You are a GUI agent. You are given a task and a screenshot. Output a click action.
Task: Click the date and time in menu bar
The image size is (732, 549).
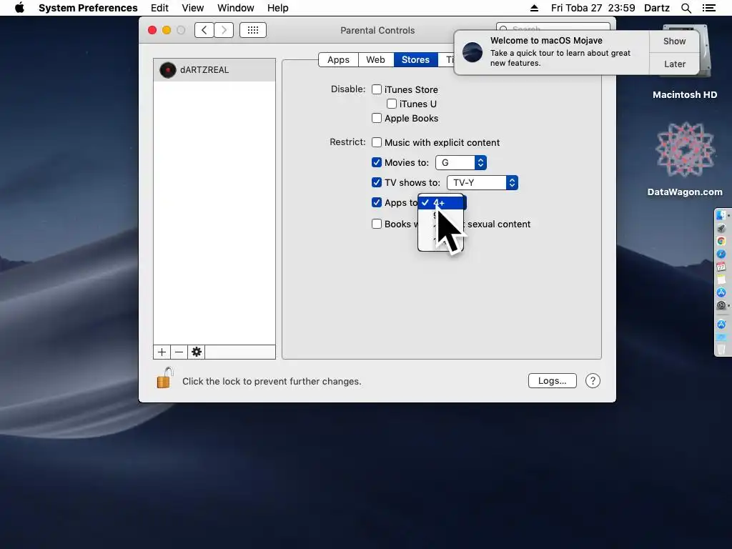click(593, 8)
